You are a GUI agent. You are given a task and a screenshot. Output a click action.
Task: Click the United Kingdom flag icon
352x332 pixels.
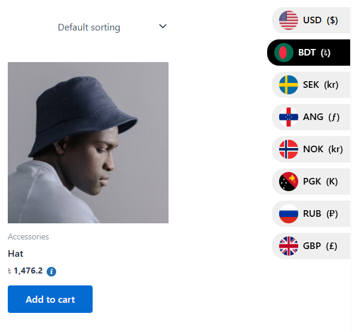(x=289, y=246)
